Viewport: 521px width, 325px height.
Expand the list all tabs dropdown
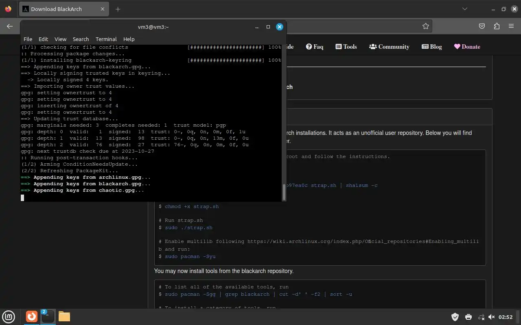465,9
